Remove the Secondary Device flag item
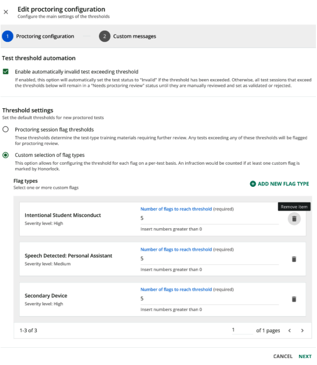 click(294, 299)
